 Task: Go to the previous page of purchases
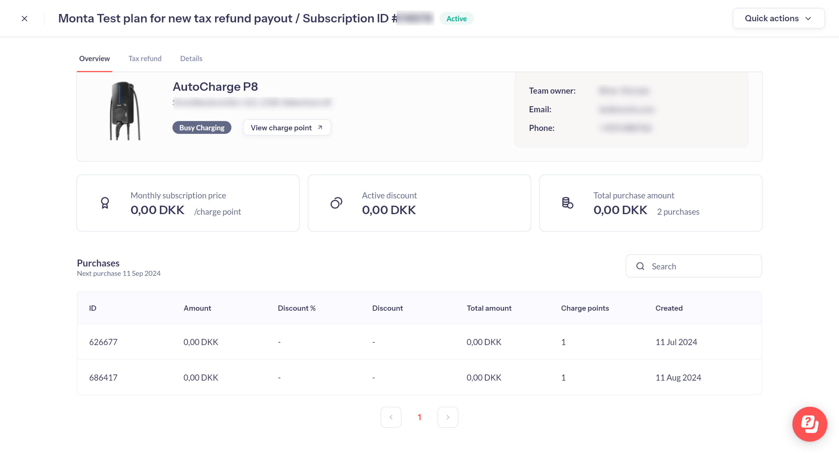point(391,417)
